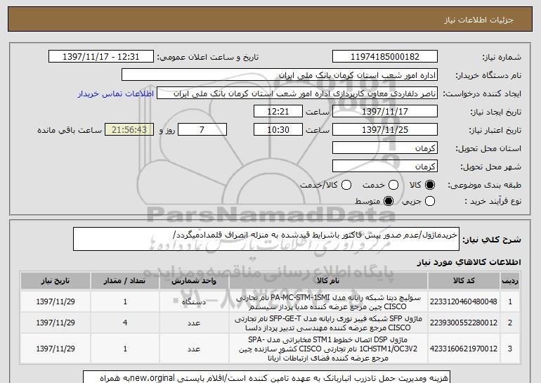Viewport: 541px width, 383px height.
Task: Click the request creator name field
Action: 297,93
